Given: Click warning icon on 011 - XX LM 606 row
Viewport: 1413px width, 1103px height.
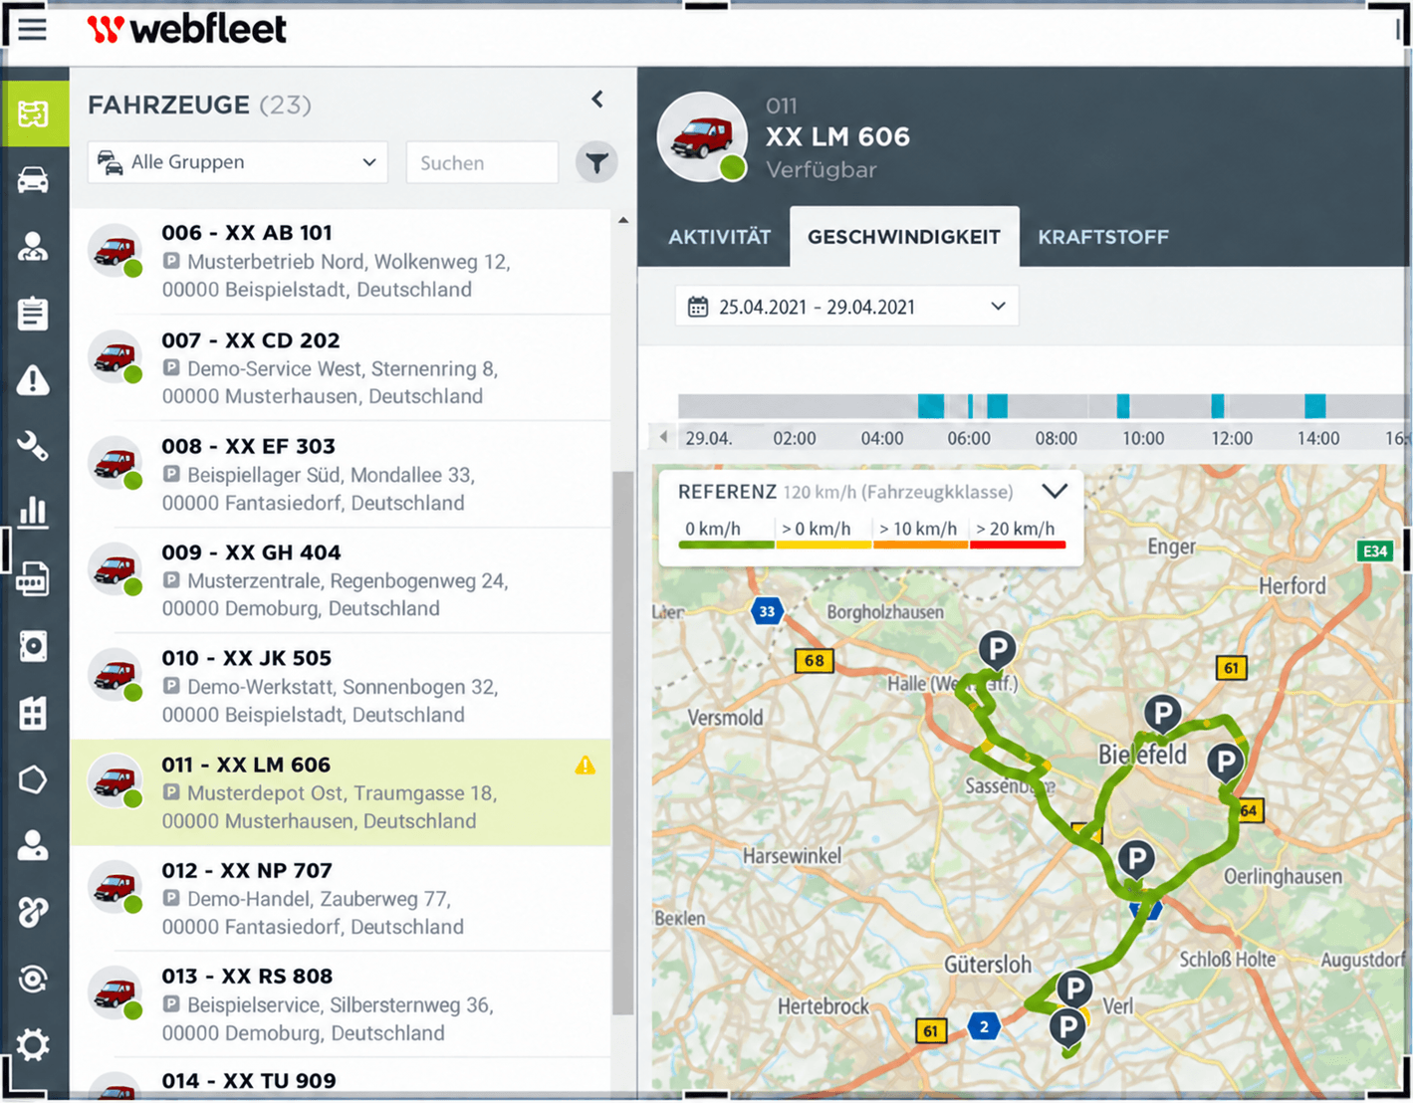Looking at the screenshot, I should [x=585, y=765].
